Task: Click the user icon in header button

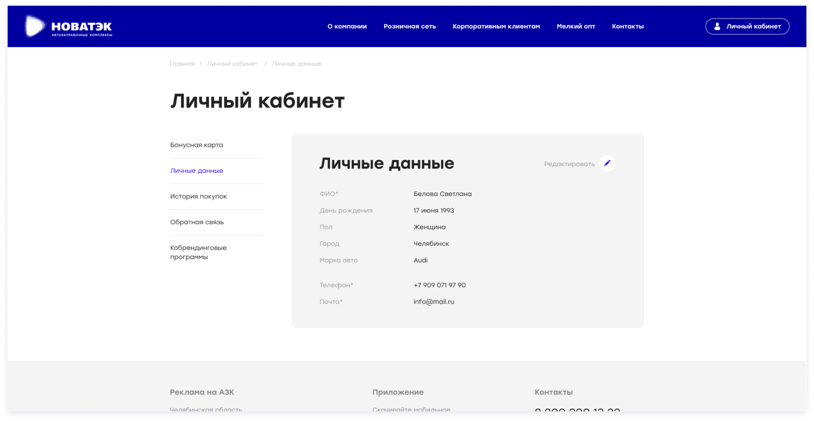Action: pyautogui.click(x=717, y=27)
